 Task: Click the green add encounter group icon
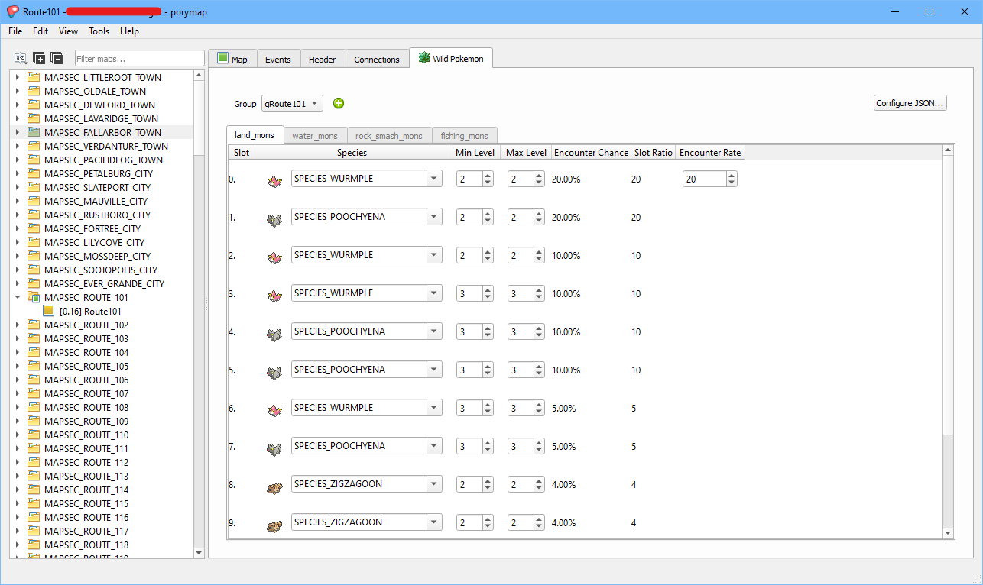[x=339, y=104]
